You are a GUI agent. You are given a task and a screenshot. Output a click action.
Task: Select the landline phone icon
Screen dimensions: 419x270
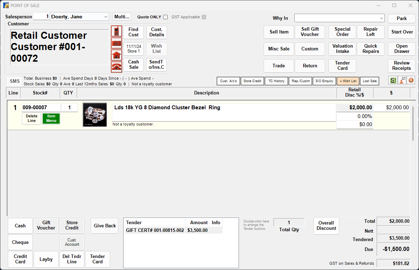[x=116, y=66]
